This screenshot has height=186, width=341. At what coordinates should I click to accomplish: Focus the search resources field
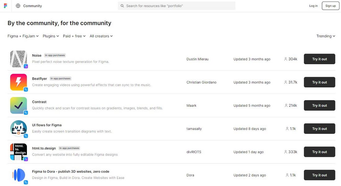pos(177,6)
